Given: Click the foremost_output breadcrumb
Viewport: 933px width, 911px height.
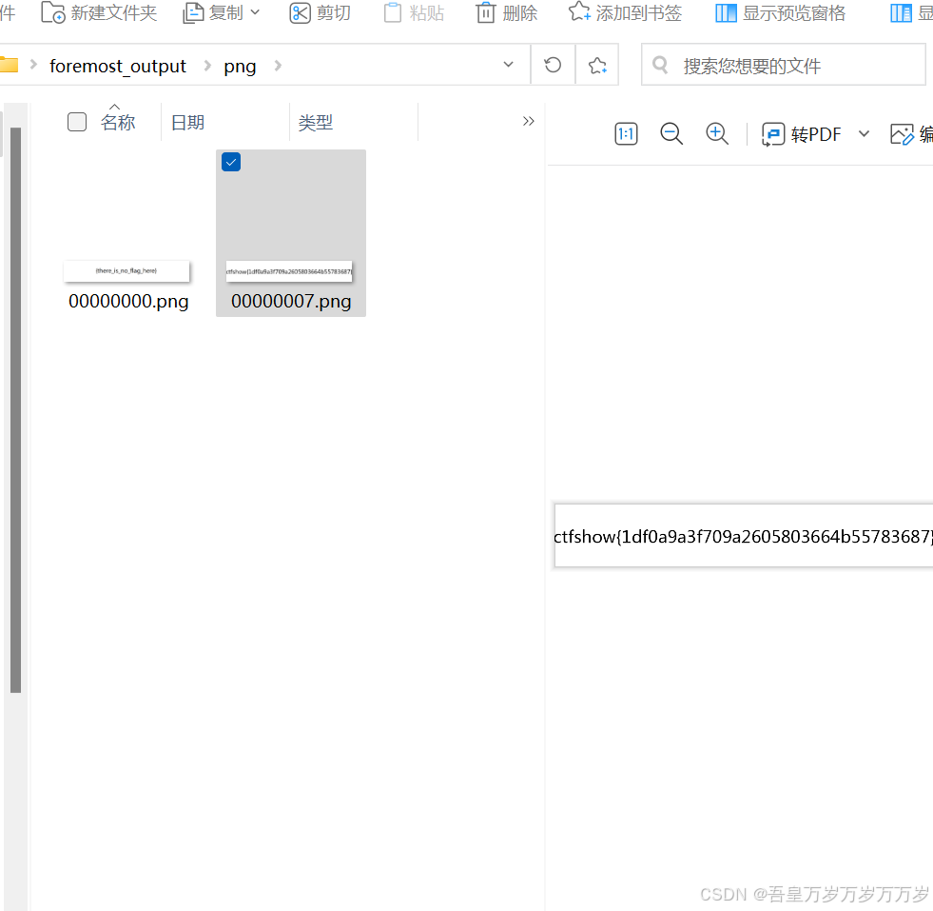Looking at the screenshot, I should (x=118, y=66).
